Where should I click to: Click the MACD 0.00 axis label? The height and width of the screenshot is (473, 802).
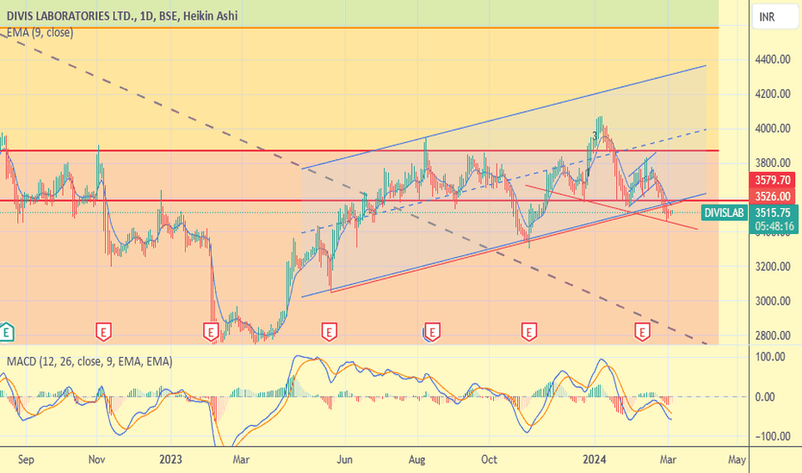click(x=765, y=396)
